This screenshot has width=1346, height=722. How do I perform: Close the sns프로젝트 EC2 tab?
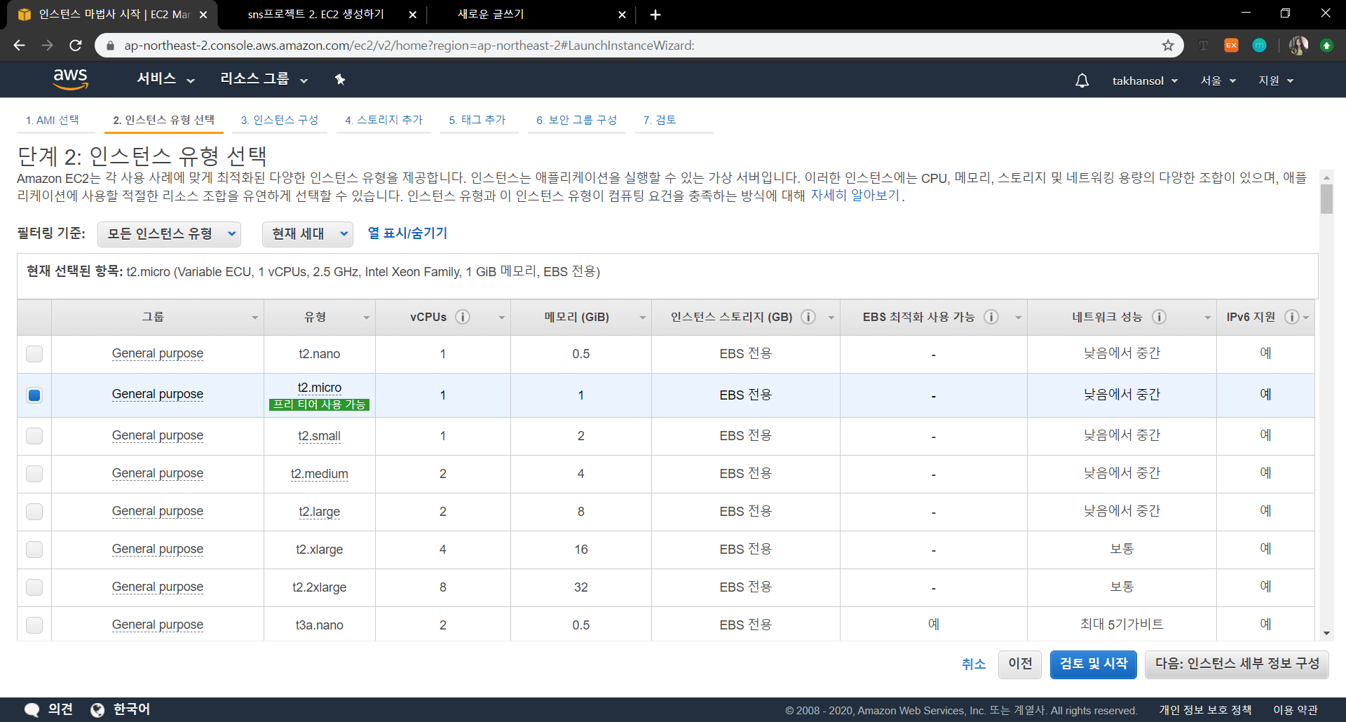[x=413, y=15]
